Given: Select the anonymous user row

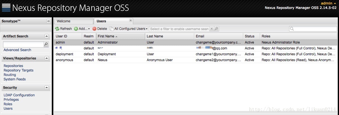Looking at the screenshot, I should coord(195,60).
